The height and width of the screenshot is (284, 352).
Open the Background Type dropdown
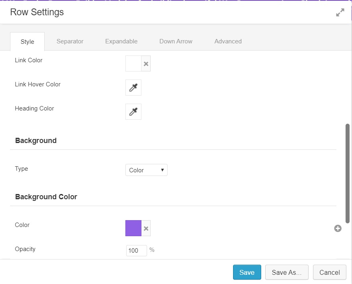tap(146, 170)
